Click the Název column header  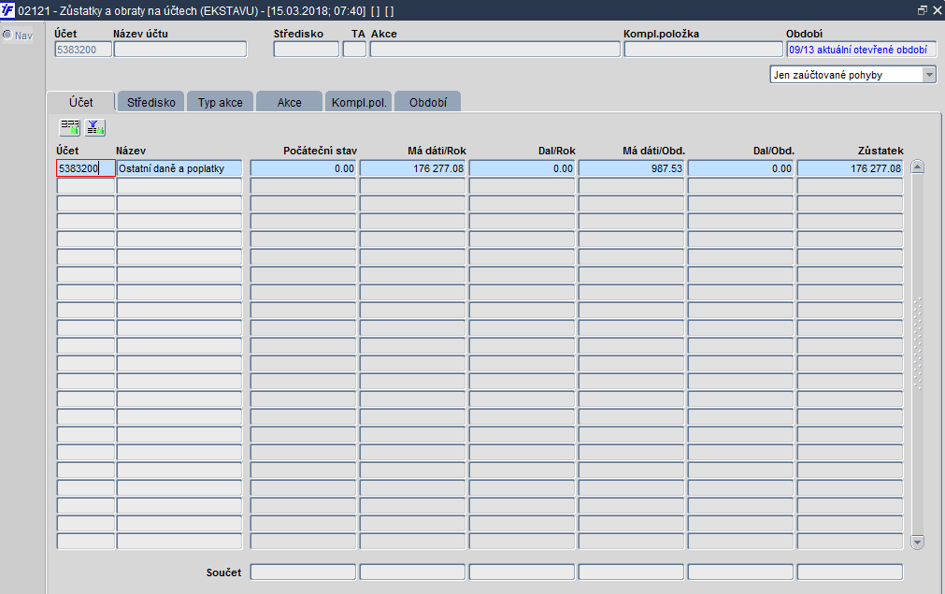point(131,151)
